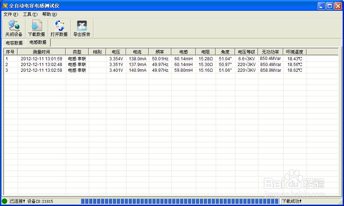Maximize the window
This screenshot has width=344, height=206.
pos(330,6)
